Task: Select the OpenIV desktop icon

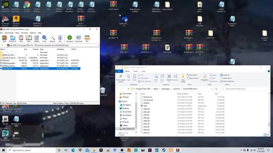Action: click(5, 120)
